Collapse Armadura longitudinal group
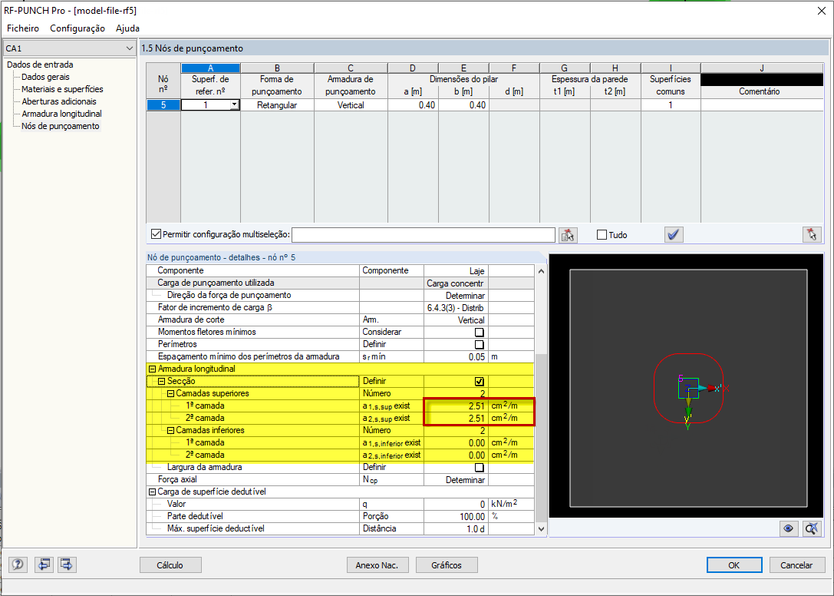 [x=152, y=369]
